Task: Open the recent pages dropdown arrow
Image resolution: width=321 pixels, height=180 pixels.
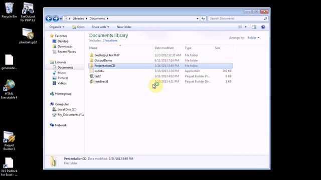Action: pos(61,19)
